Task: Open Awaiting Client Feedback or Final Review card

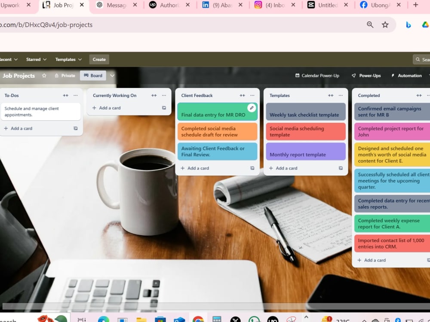Action: pos(217,152)
